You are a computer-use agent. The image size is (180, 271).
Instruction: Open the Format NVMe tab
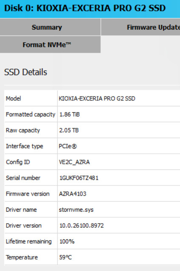(x=50, y=44)
